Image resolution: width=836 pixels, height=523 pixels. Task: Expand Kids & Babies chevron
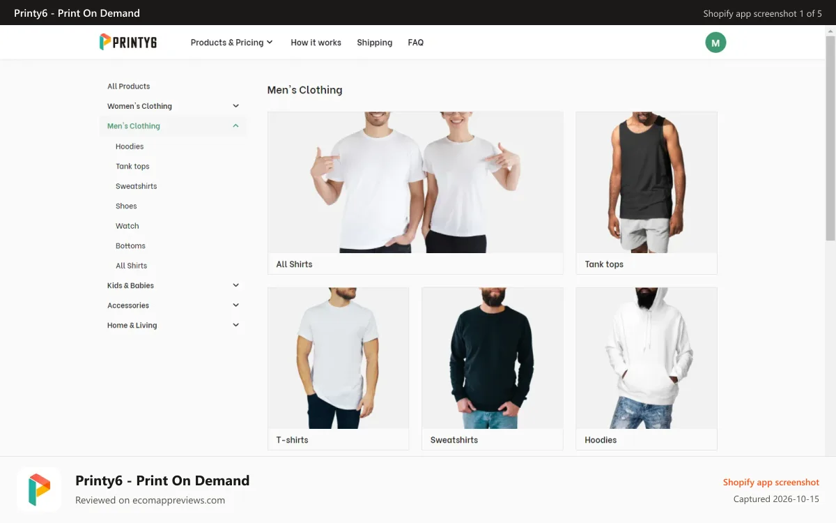[235, 285]
